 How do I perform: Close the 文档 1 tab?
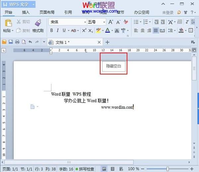(99, 42)
